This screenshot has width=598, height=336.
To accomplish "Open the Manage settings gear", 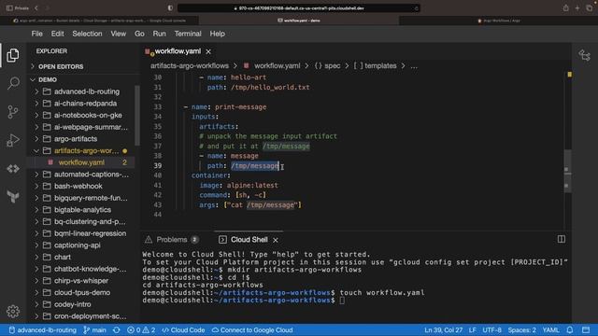I will (13, 312).
